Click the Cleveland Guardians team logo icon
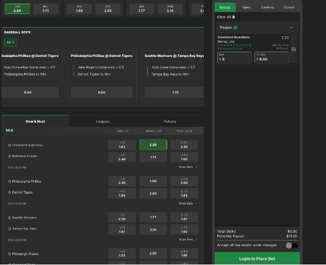This screenshot has width=326, height=265. (9, 145)
